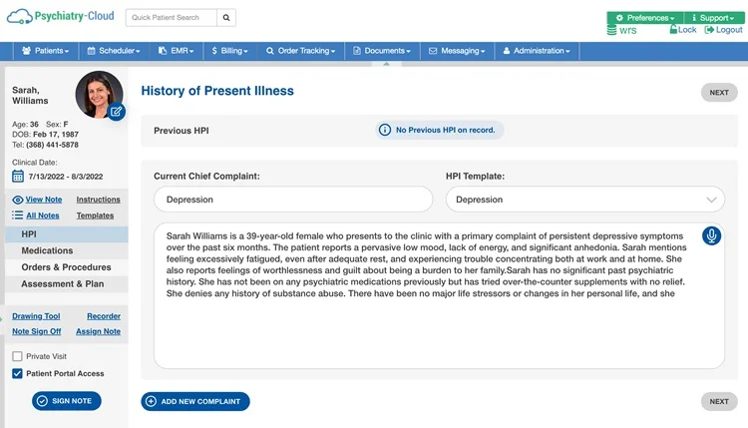Expand the HPI Template dropdown
The width and height of the screenshot is (748, 428).
click(x=711, y=200)
